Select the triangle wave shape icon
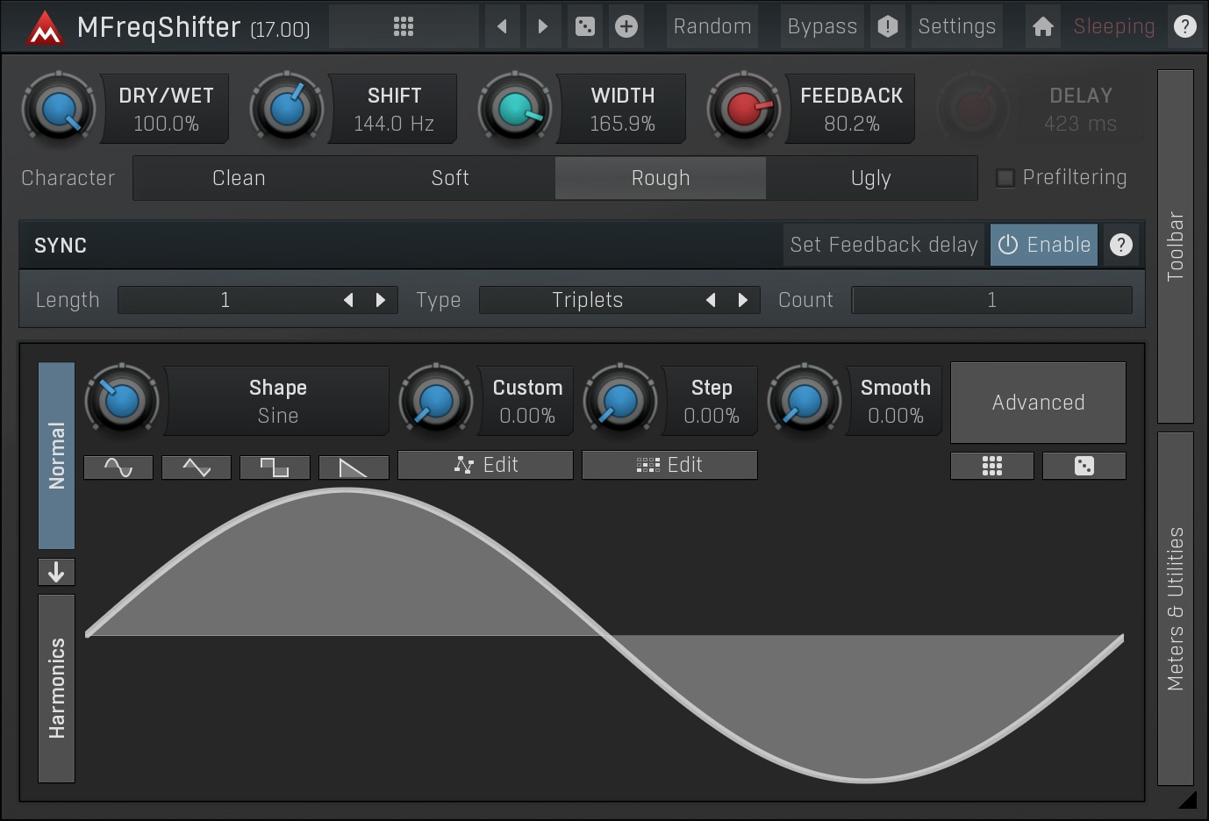 [x=197, y=468]
